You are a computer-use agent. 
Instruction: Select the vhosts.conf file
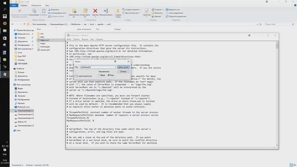click(x=45, y=50)
